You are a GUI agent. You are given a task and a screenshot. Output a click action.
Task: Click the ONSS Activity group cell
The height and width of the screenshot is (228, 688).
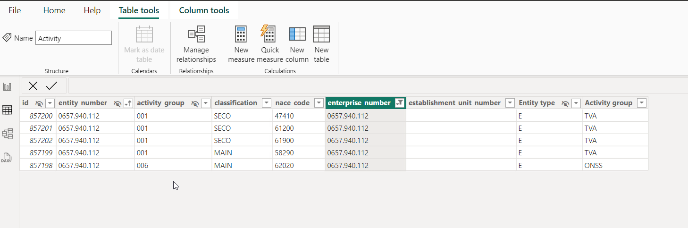(615, 165)
